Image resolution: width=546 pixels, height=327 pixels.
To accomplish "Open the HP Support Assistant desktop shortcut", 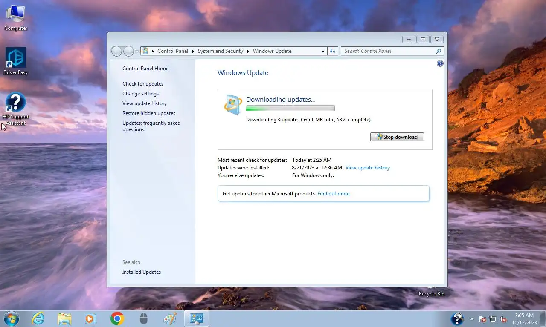I will click(x=16, y=109).
